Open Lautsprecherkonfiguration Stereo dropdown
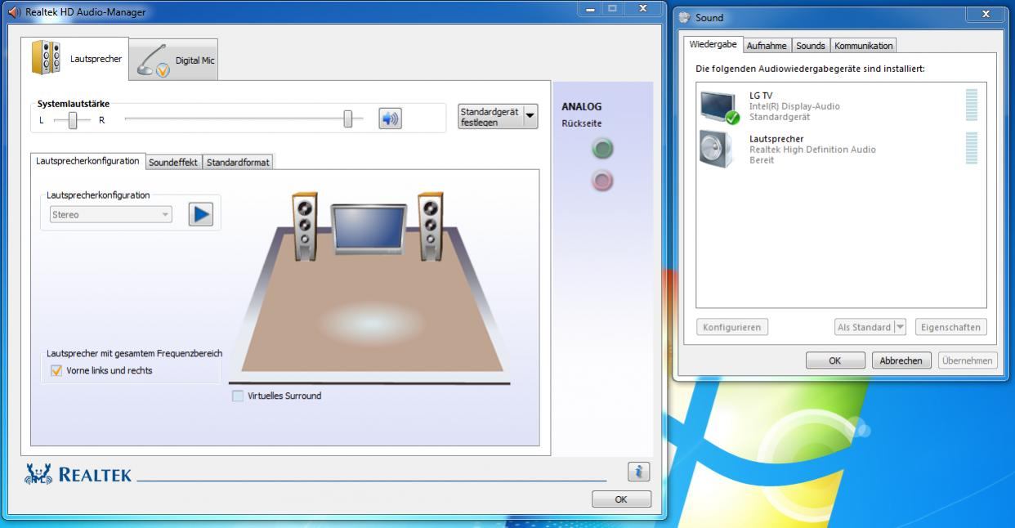 [110, 214]
